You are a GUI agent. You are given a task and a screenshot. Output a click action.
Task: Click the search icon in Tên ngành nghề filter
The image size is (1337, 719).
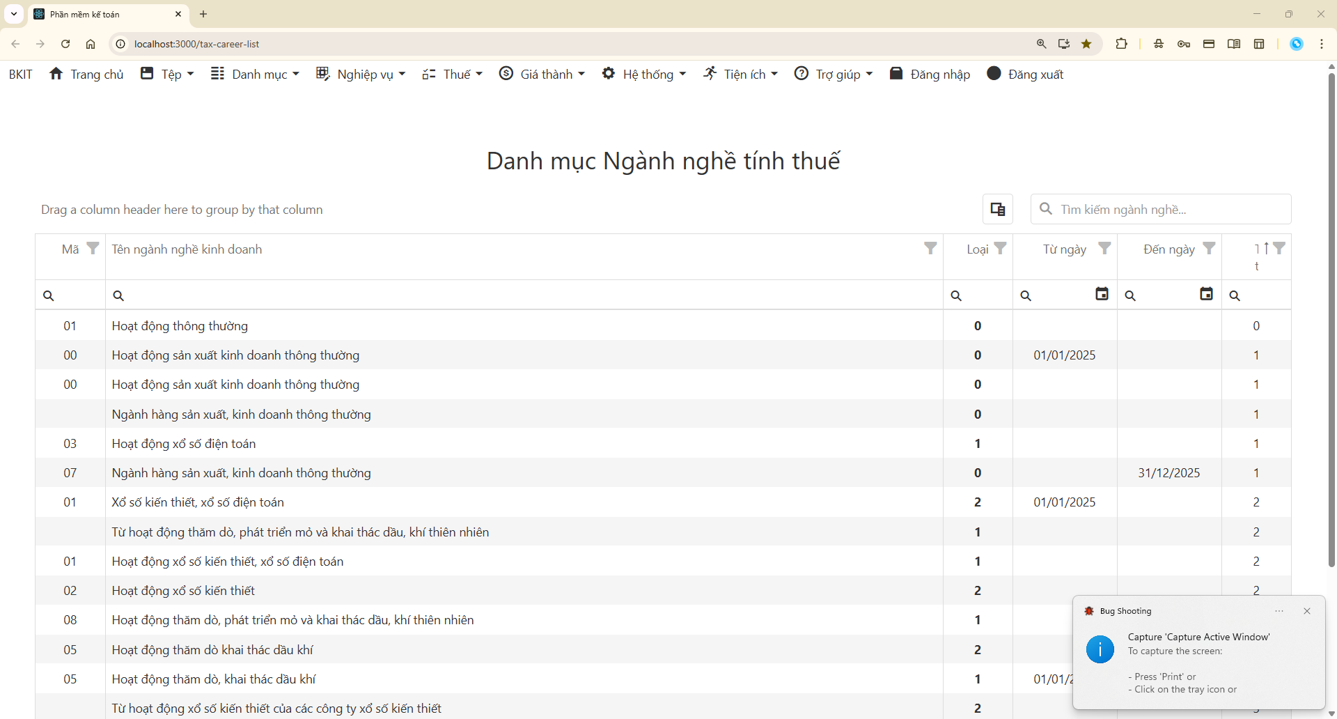118,295
